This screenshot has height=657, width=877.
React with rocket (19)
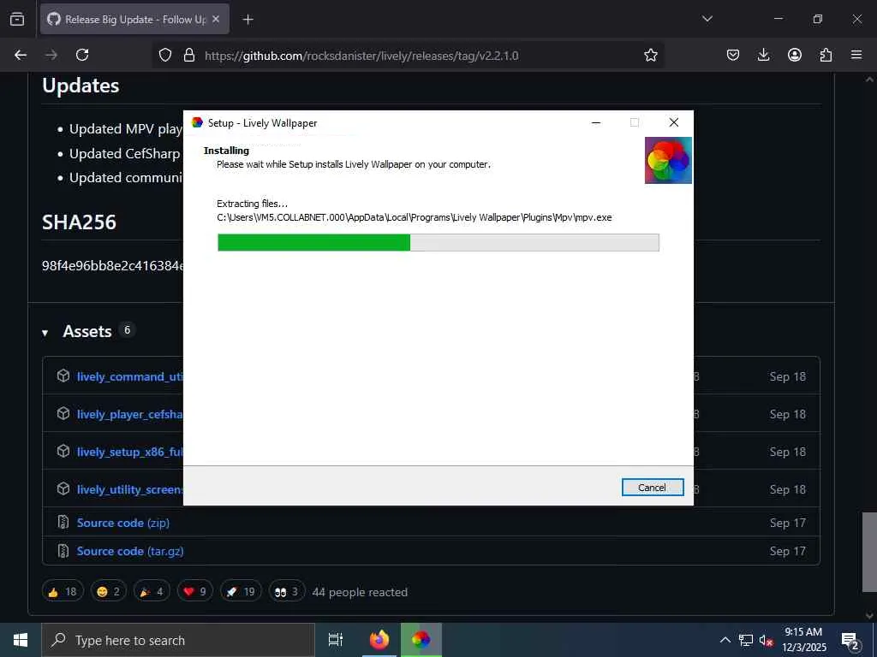pyautogui.click(x=241, y=591)
